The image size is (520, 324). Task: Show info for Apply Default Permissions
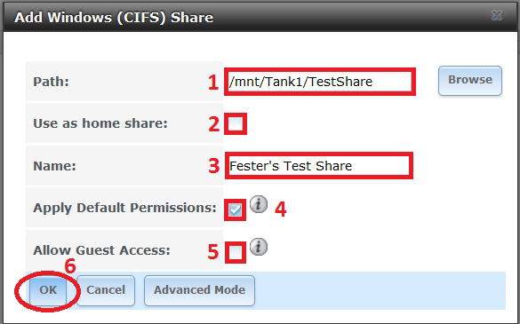(259, 204)
